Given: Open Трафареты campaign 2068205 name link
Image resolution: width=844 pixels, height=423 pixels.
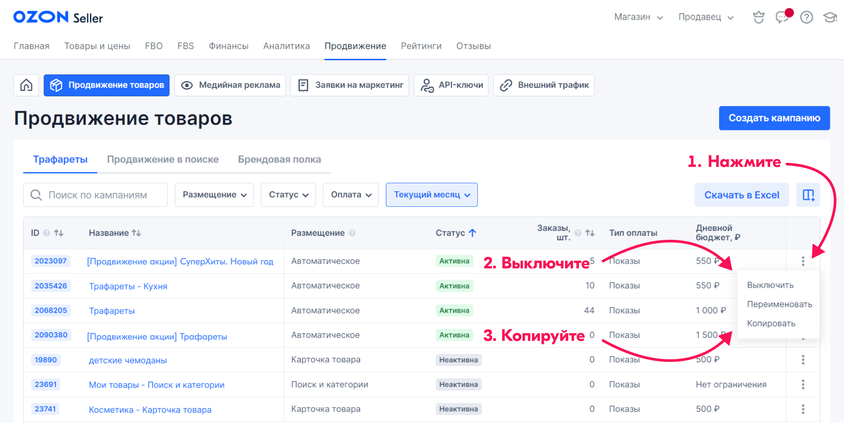Looking at the screenshot, I should click(x=112, y=311).
